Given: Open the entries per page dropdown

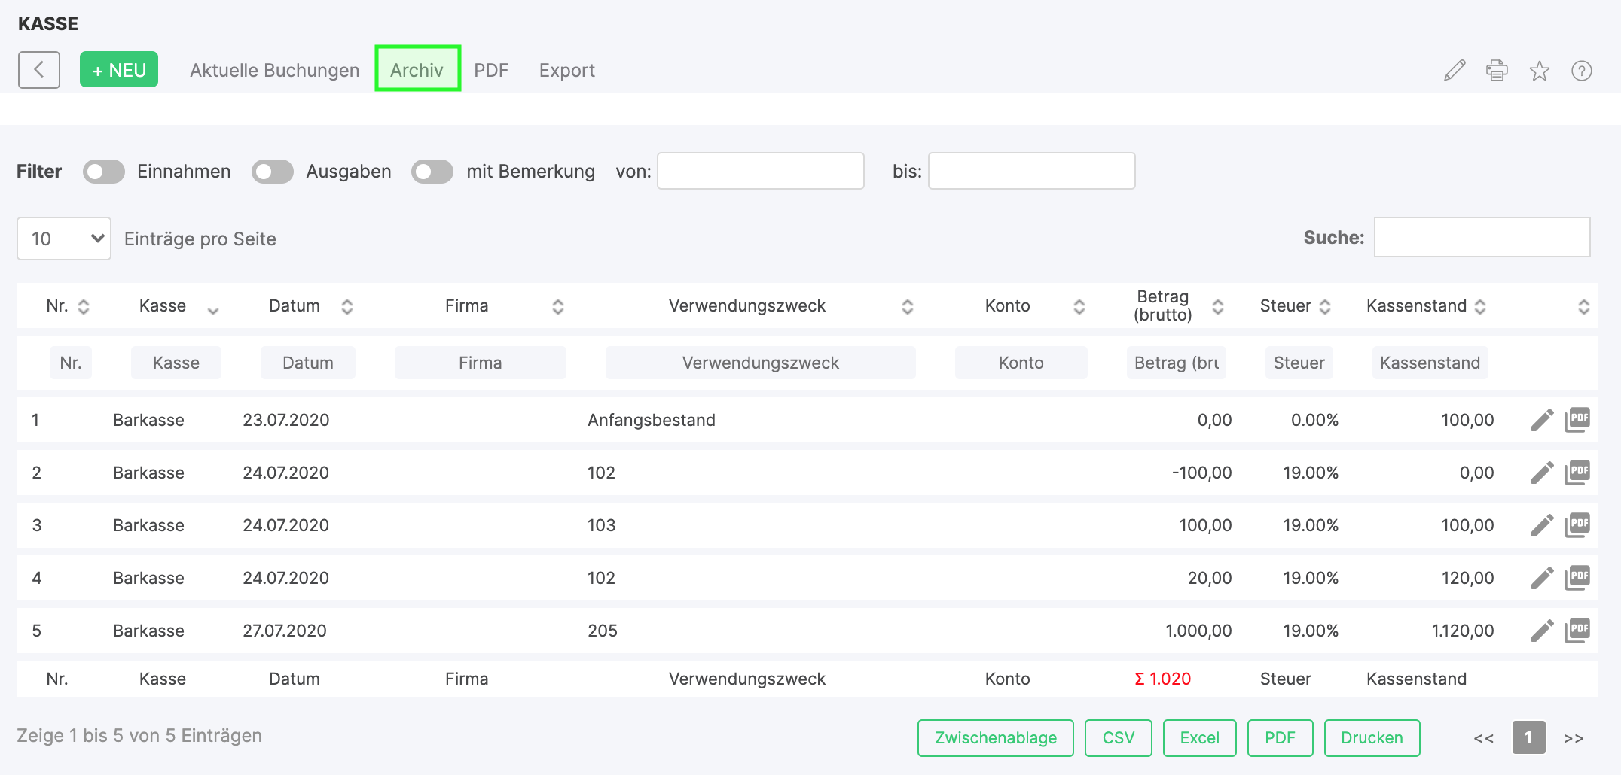Looking at the screenshot, I should (64, 239).
